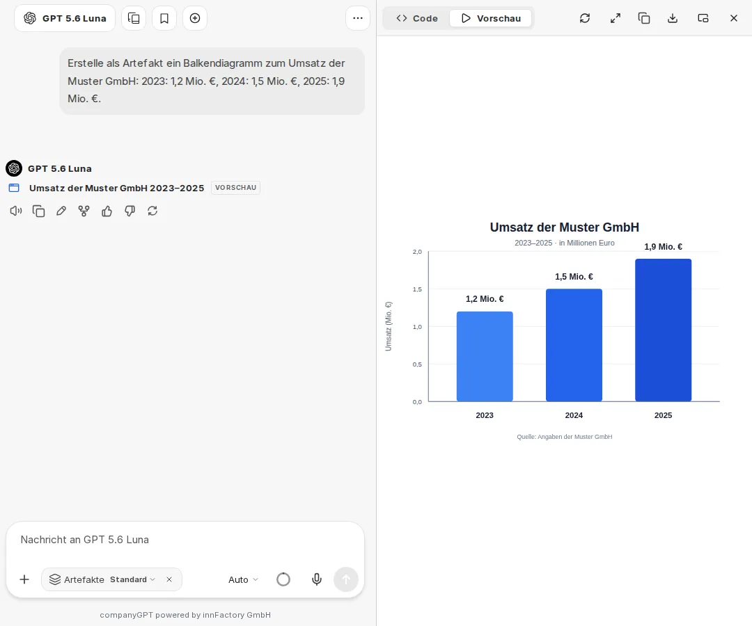Image resolution: width=752 pixels, height=626 pixels.
Task: Toggle microphone voice input
Action: tap(317, 579)
